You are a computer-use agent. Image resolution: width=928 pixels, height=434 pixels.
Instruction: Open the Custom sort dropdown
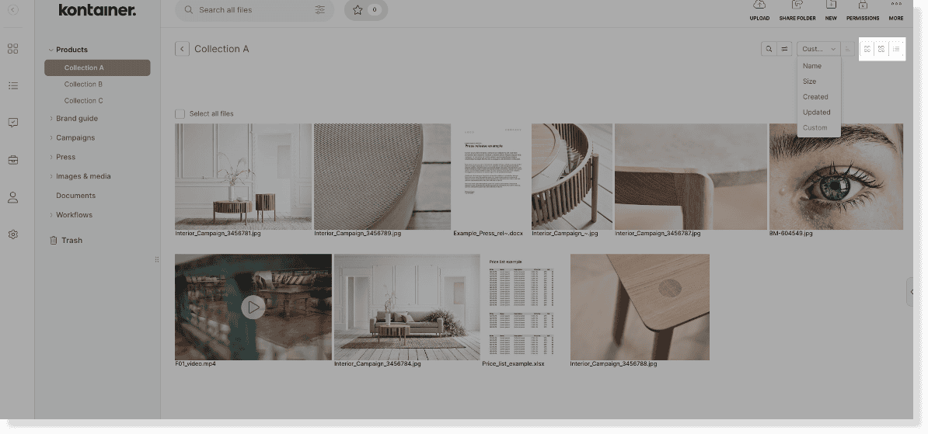(818, 49)
